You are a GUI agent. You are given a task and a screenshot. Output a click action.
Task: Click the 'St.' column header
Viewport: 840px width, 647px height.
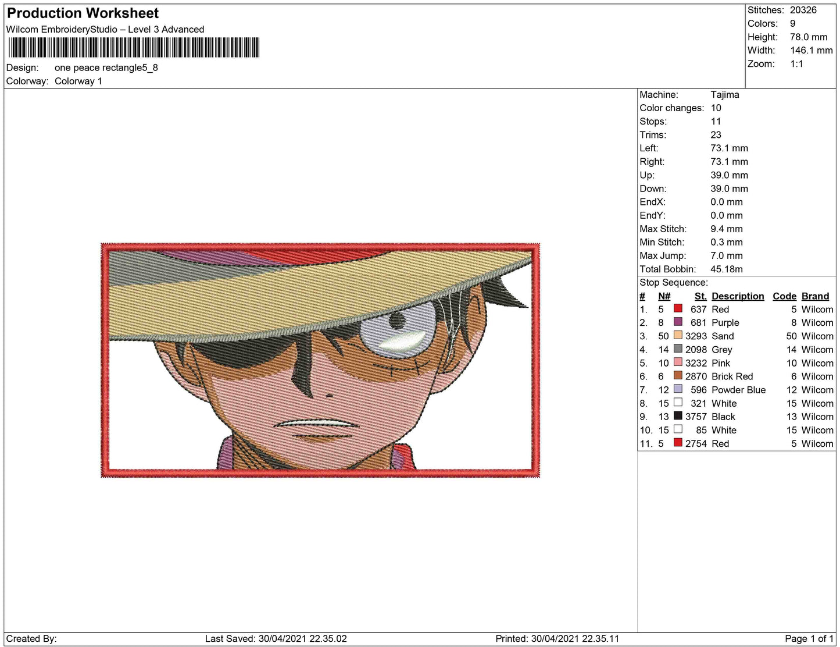(700, 296)
